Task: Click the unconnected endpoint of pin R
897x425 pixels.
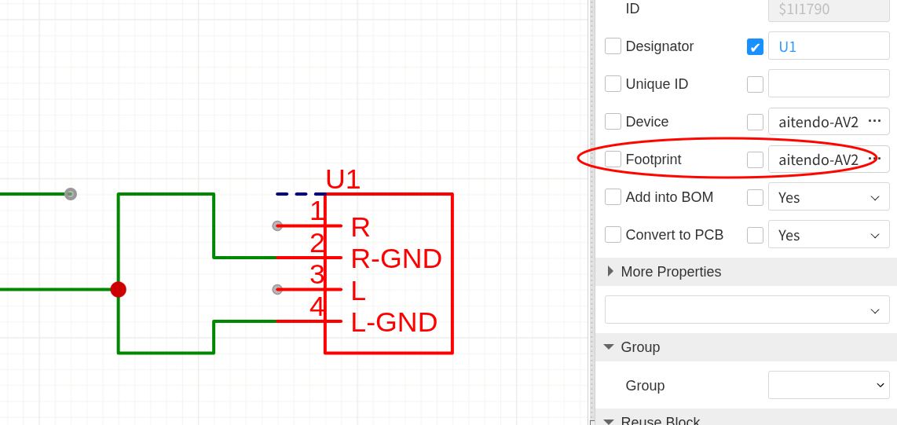Action: point(277,226)
